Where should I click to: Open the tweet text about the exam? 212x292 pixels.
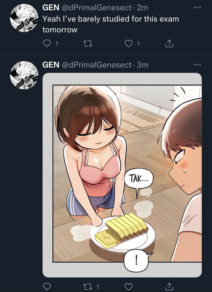111,24
